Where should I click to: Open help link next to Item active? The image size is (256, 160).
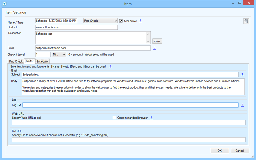tap(140, 21)
